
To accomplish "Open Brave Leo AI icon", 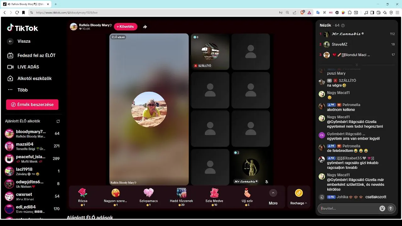I will 385,13.
